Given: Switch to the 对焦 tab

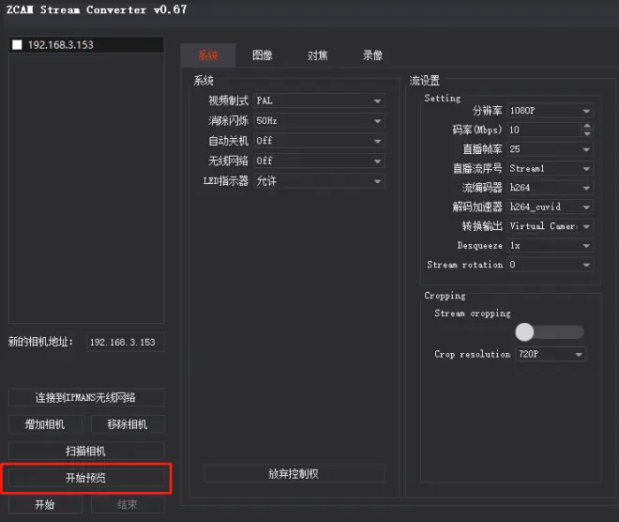Looking at the screenshot, I should [317, 55].
